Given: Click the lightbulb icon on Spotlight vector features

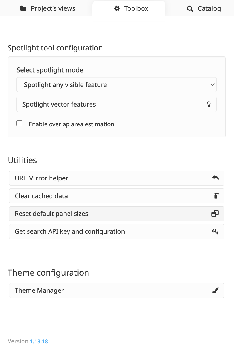Looking at the screenshot, I should click(x=209, y=104).
